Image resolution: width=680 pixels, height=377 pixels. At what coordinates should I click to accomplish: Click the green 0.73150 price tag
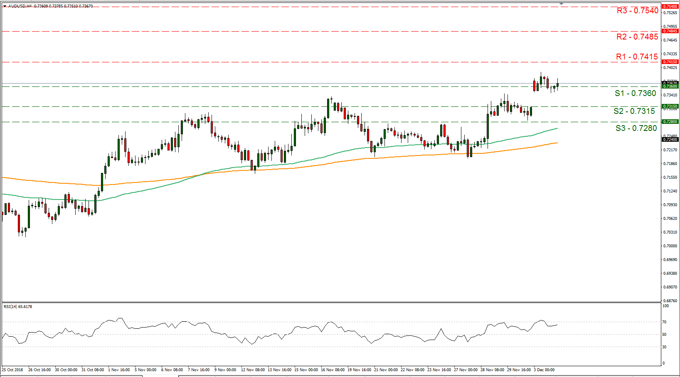[x=670, y=106]
